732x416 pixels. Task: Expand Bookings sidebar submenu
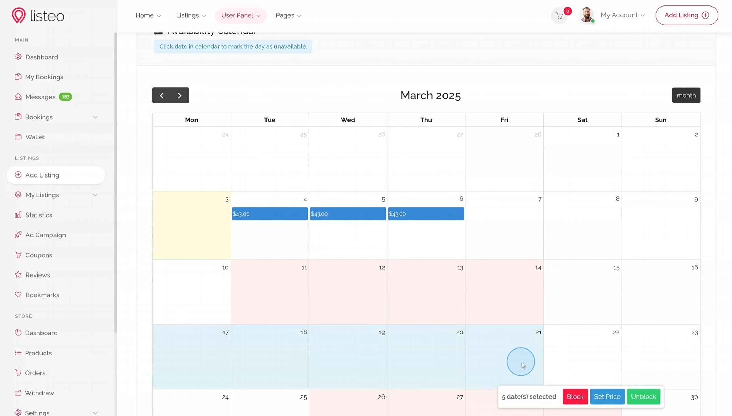95,117
